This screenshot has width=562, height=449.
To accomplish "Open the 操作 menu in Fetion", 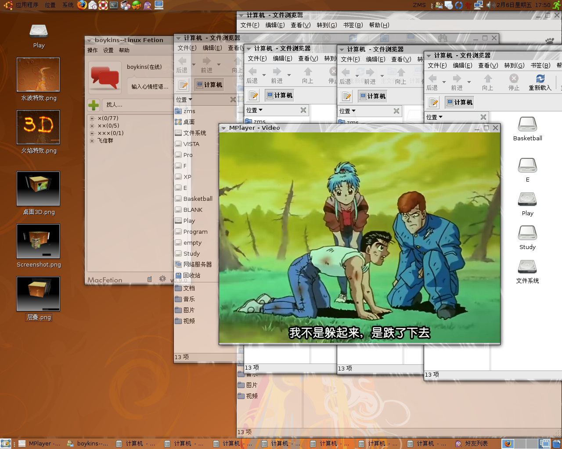I will coord(92,50).
